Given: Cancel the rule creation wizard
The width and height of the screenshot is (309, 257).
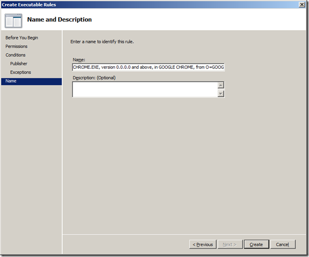Looking at the screenshot, I should coord(283,245).
